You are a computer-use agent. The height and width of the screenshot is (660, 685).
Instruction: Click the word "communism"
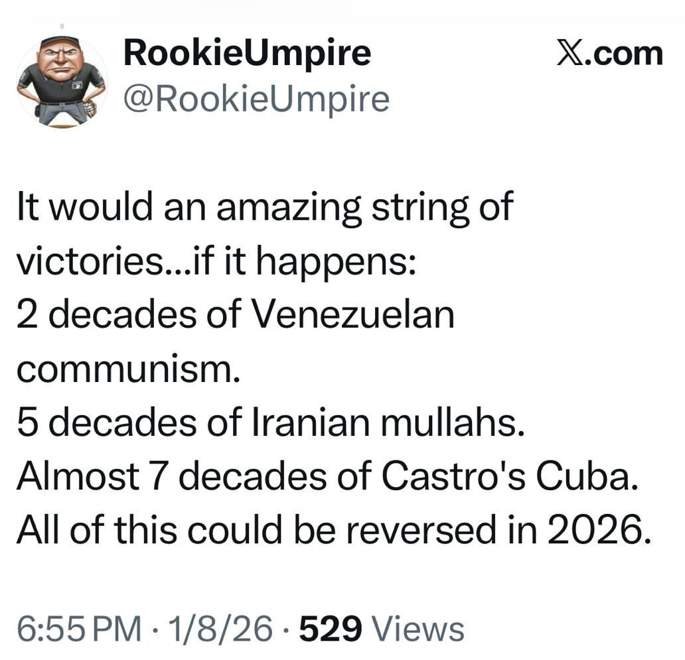(123, 369)
